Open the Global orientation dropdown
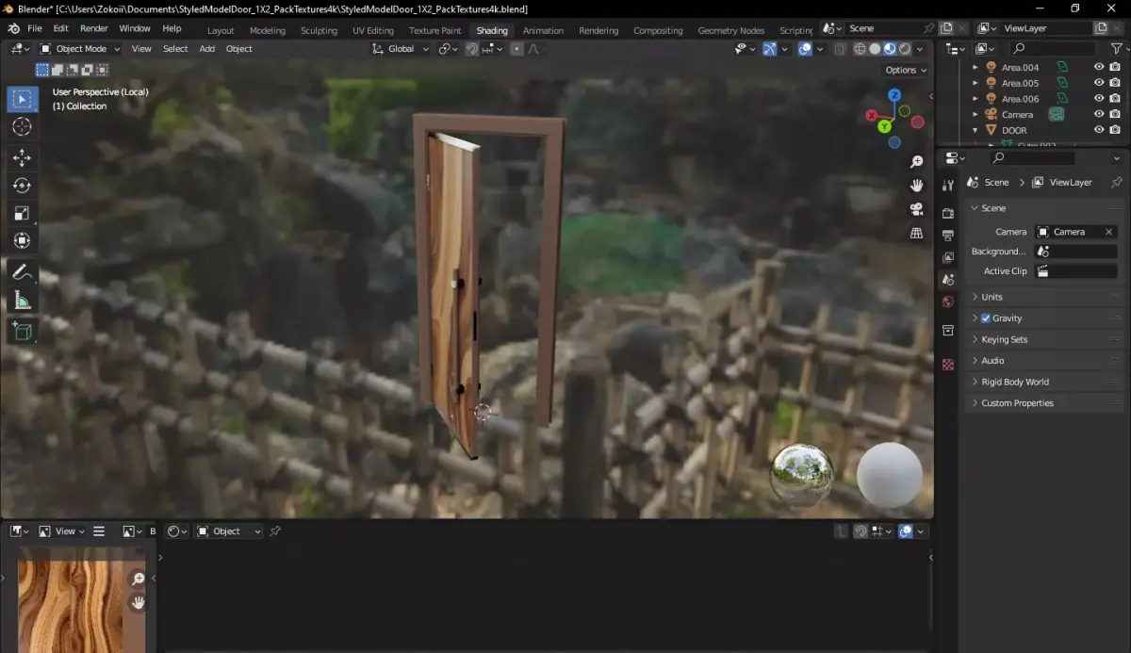The width and height of the screenshot is (1131, 653). tap(402, 49)
